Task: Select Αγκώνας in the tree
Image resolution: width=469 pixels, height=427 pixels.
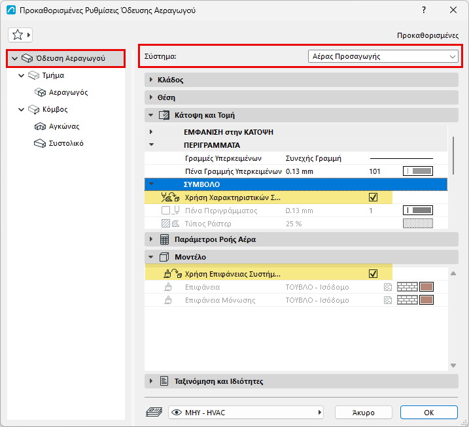Action: coord(64,126)
